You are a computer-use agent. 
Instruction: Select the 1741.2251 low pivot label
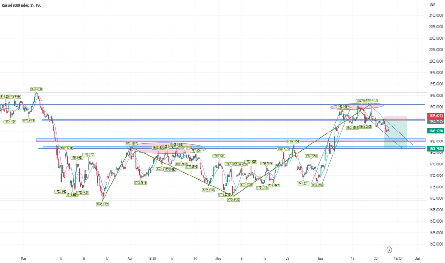coord(303,183)
